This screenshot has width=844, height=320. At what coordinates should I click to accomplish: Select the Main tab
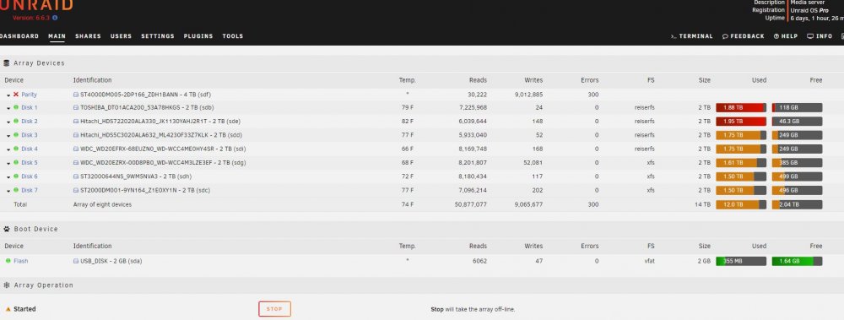click(57, 36)
